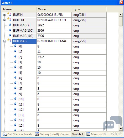Click the IBUFOUT array variable icon
The width and height of the screenshot is (124, 138).
pyautogui.click(x=9, y=20)
